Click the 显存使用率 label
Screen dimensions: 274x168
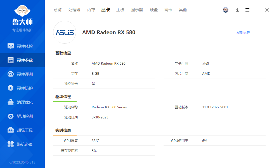click(69, 151)
